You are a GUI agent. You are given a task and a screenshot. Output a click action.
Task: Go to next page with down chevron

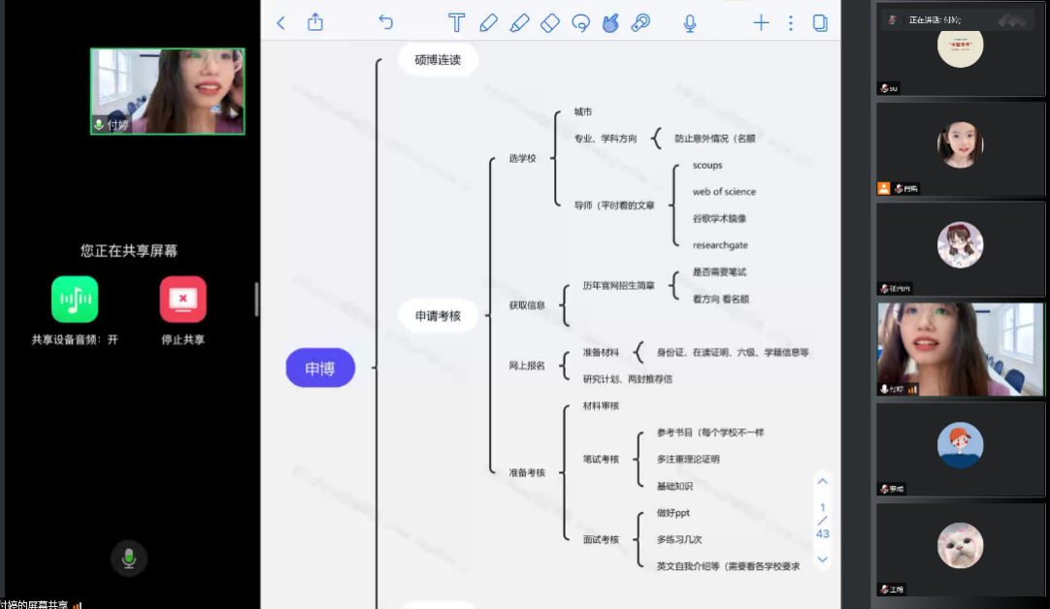click(823, 560)
